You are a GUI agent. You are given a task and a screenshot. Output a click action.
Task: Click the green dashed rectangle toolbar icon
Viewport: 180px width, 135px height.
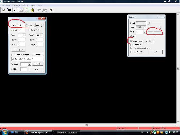point(27,10)
